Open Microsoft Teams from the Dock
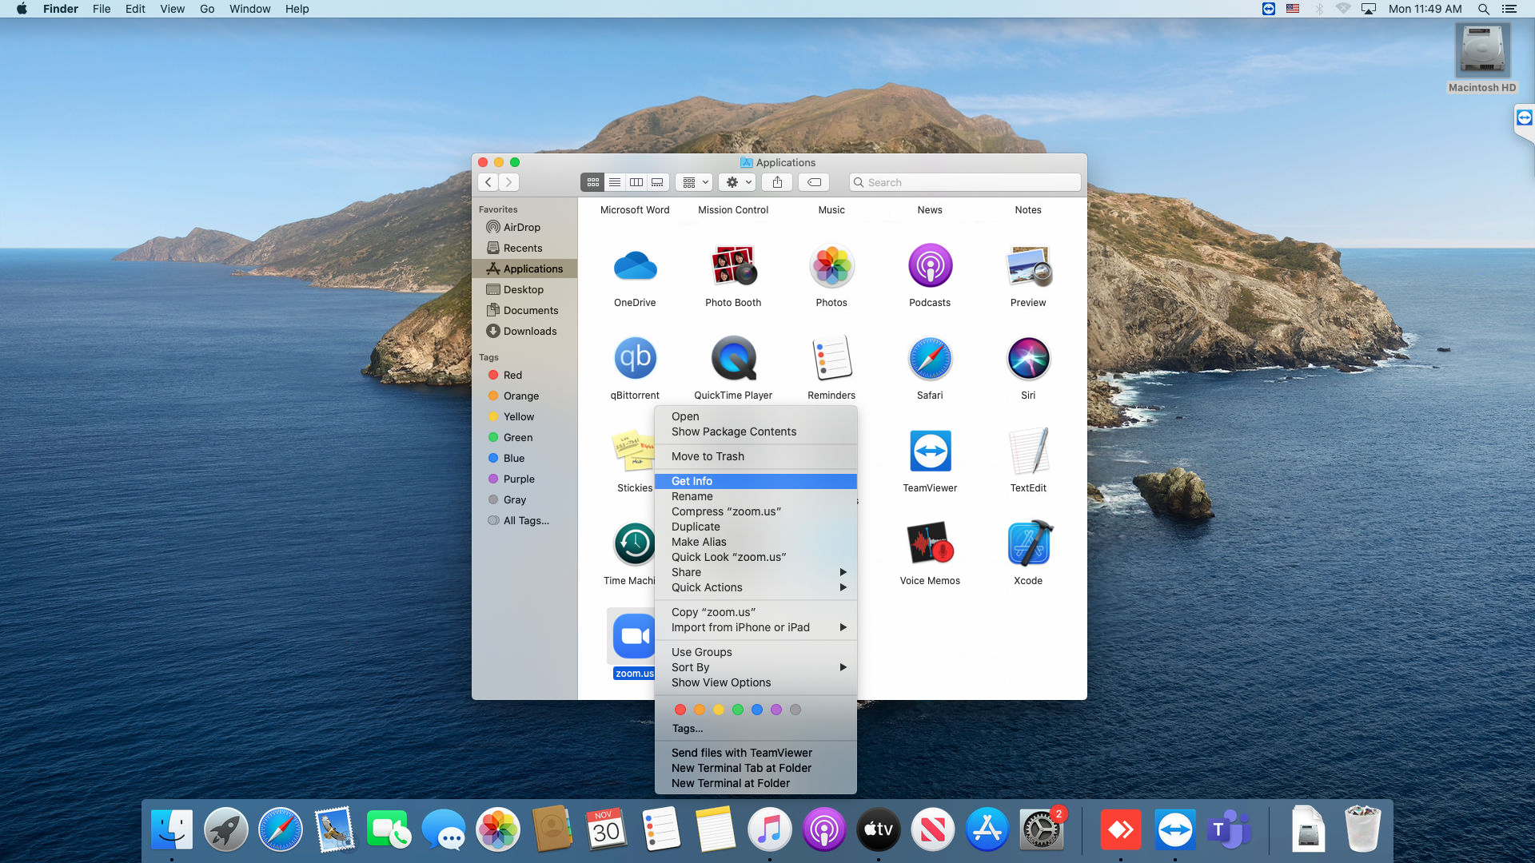1535x863 pixels. coord(1230,830)
